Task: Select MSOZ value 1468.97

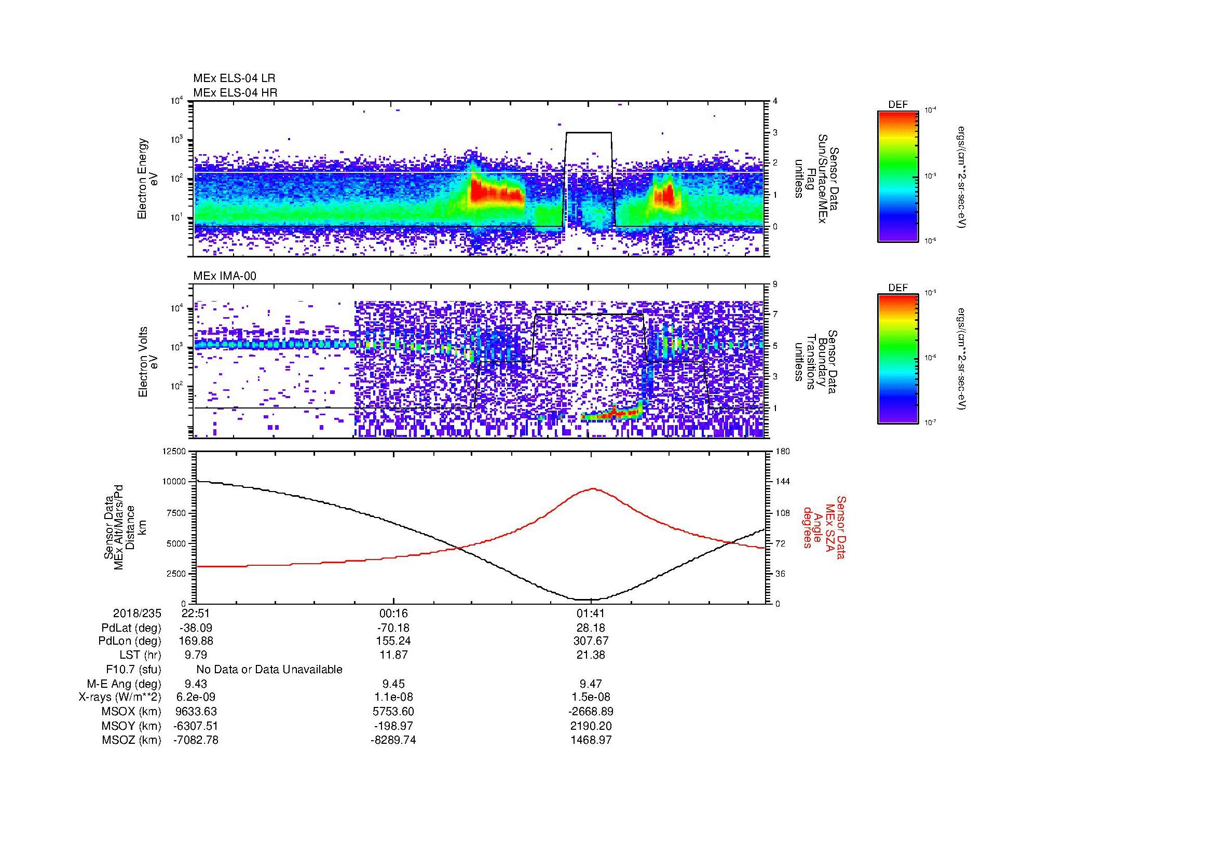Action: point(591,740)
